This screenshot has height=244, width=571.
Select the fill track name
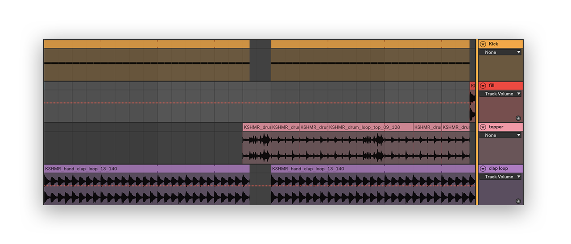[x=492, y=85]
